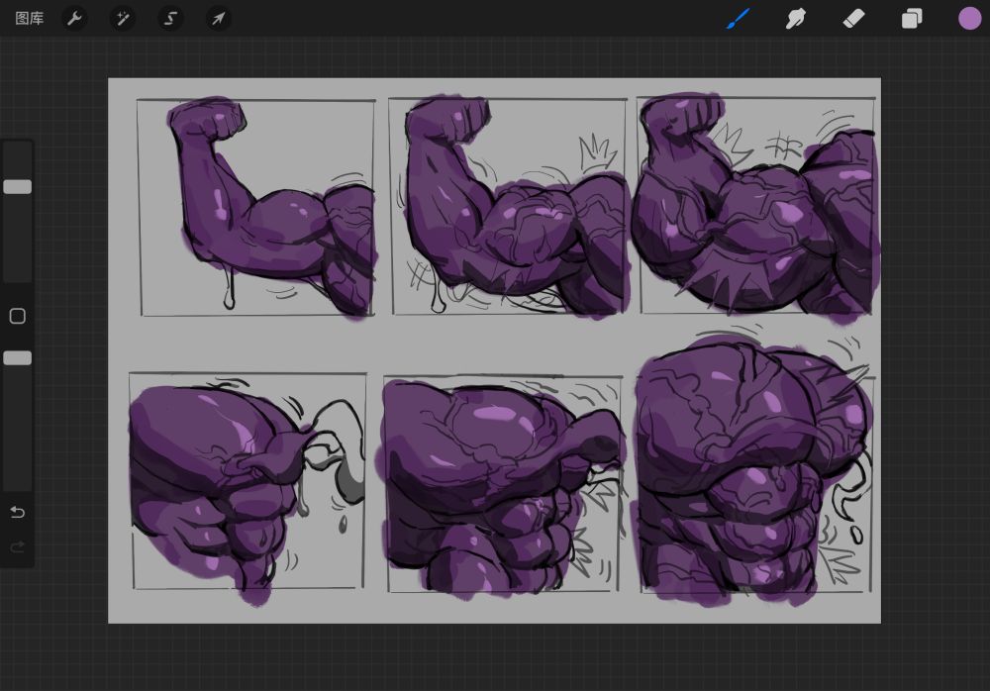The height and width of the screenshot is (691, 990).
Task: Click the brush size slider handle
Action: pyautogui.click(x=18, y=186)
